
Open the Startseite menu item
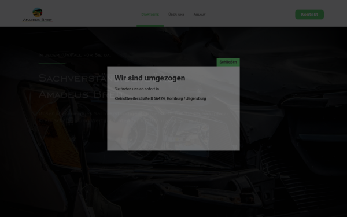pos(150,14)
